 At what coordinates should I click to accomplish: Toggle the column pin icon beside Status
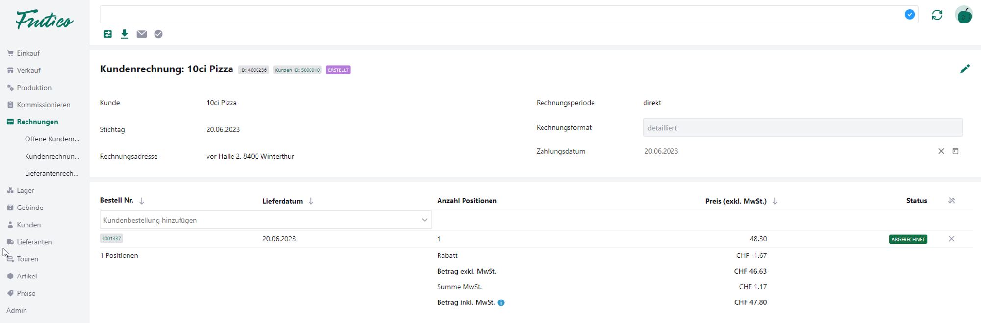[951, 201]
